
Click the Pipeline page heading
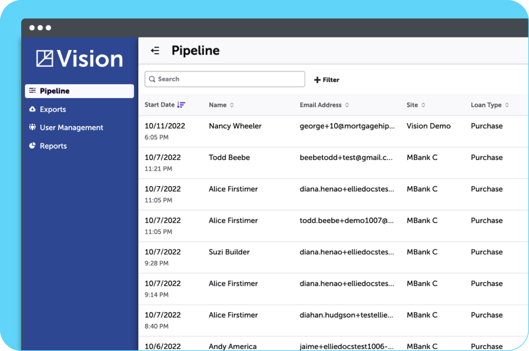[196, 51]
